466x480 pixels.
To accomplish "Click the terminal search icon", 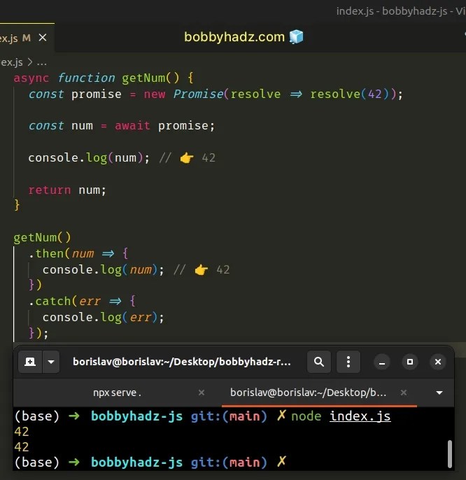I will click(319, 362).
